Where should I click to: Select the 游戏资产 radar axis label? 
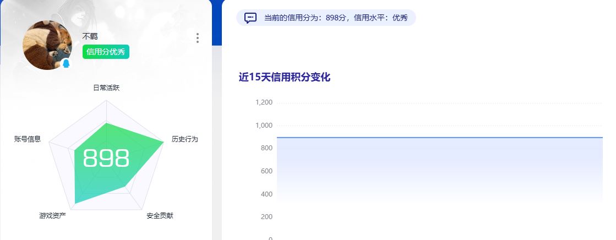[x=53, y=216]
